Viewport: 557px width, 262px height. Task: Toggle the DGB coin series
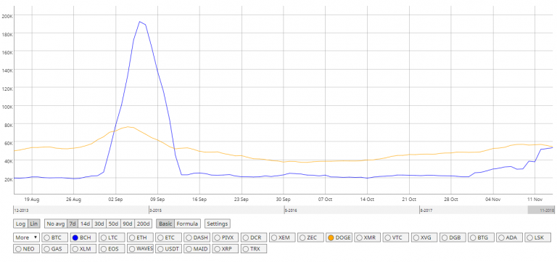click(x=453, y=238)
